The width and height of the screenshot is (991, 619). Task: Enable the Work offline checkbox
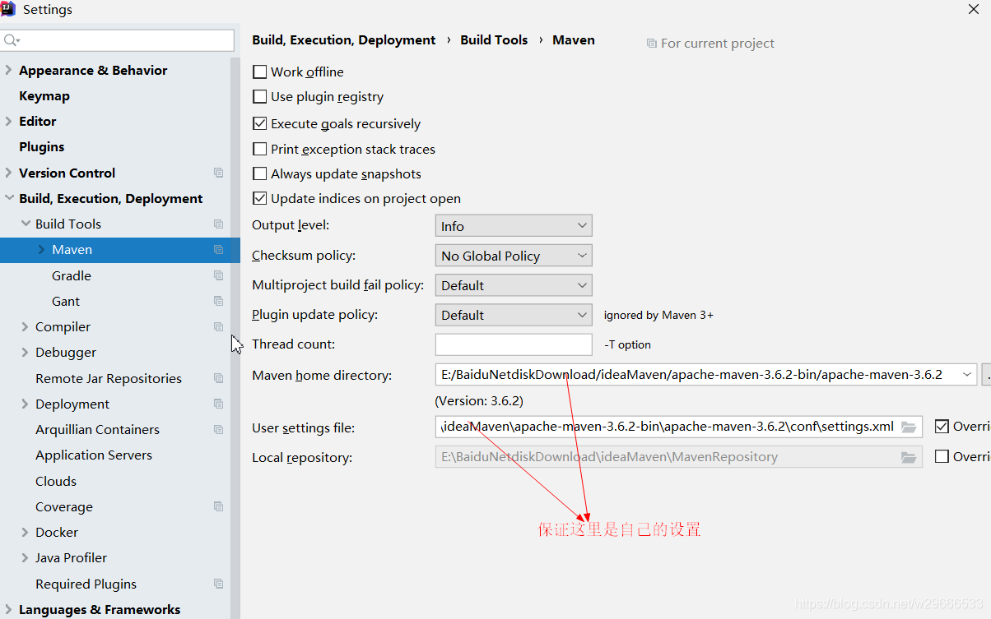[259, 72]
